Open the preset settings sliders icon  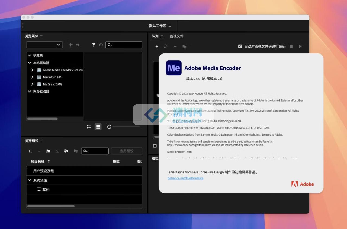tap(57, 151)
